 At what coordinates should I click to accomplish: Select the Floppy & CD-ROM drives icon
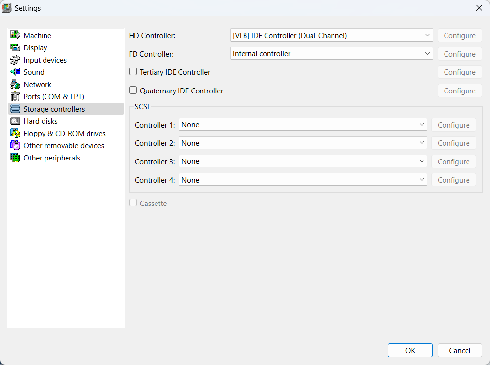tap(15, 133)
